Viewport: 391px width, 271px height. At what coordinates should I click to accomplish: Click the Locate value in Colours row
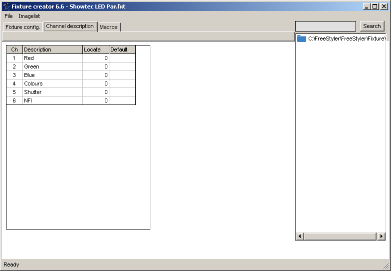click(x=96, y=83)
